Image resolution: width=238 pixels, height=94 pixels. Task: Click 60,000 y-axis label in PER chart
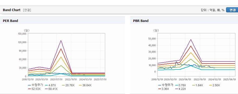[23, 59]
